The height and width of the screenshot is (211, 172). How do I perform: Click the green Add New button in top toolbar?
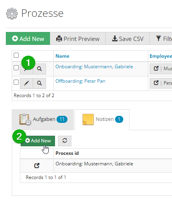28,39
